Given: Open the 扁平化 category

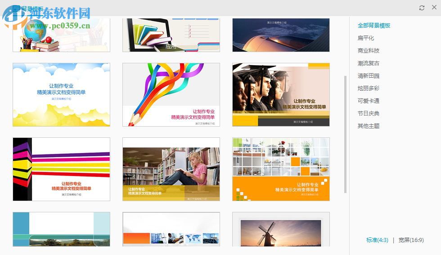Looking at the screenshot, I should click(x=365, y=38).
